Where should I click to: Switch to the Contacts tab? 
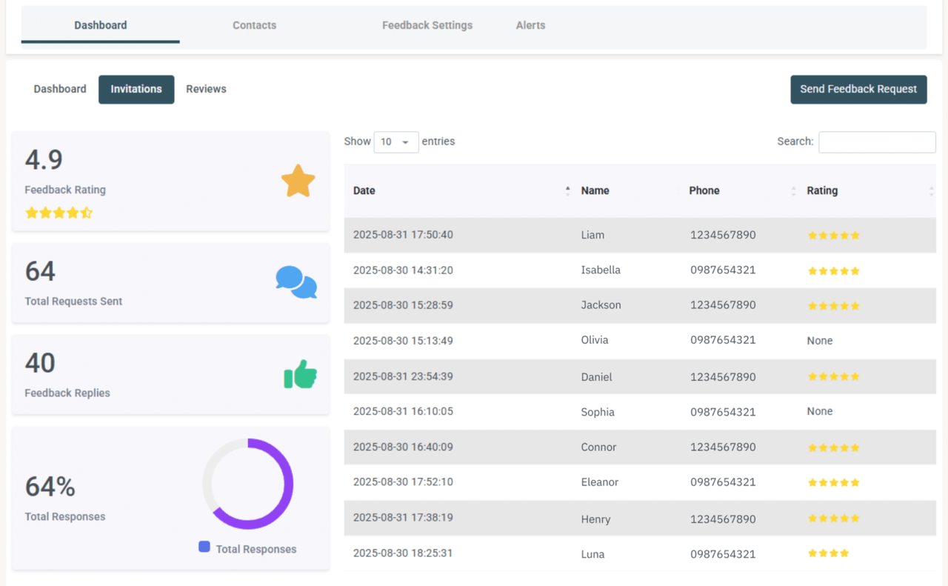pos(254,24)
